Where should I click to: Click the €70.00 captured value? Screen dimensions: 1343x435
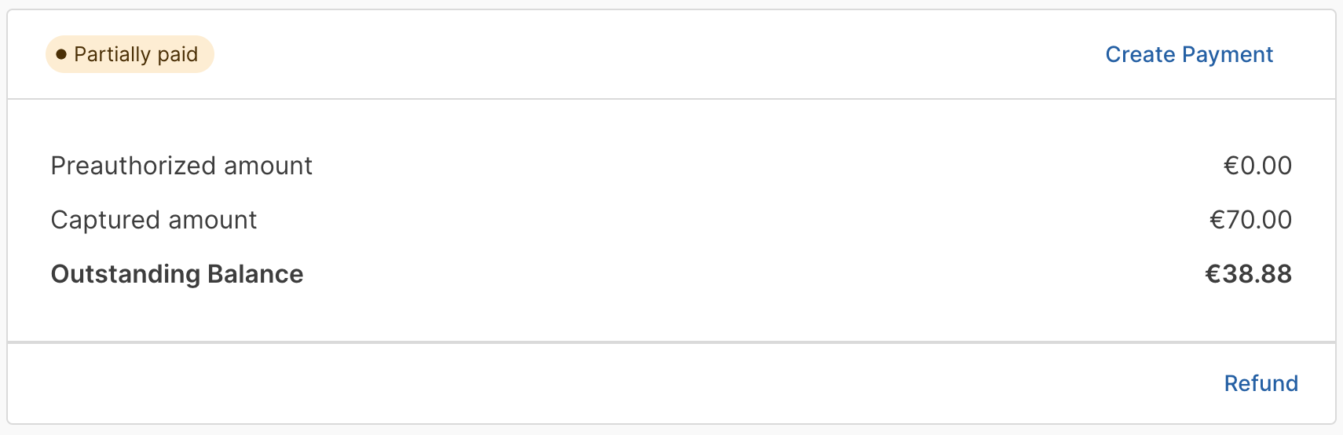tap(1250, 220)
